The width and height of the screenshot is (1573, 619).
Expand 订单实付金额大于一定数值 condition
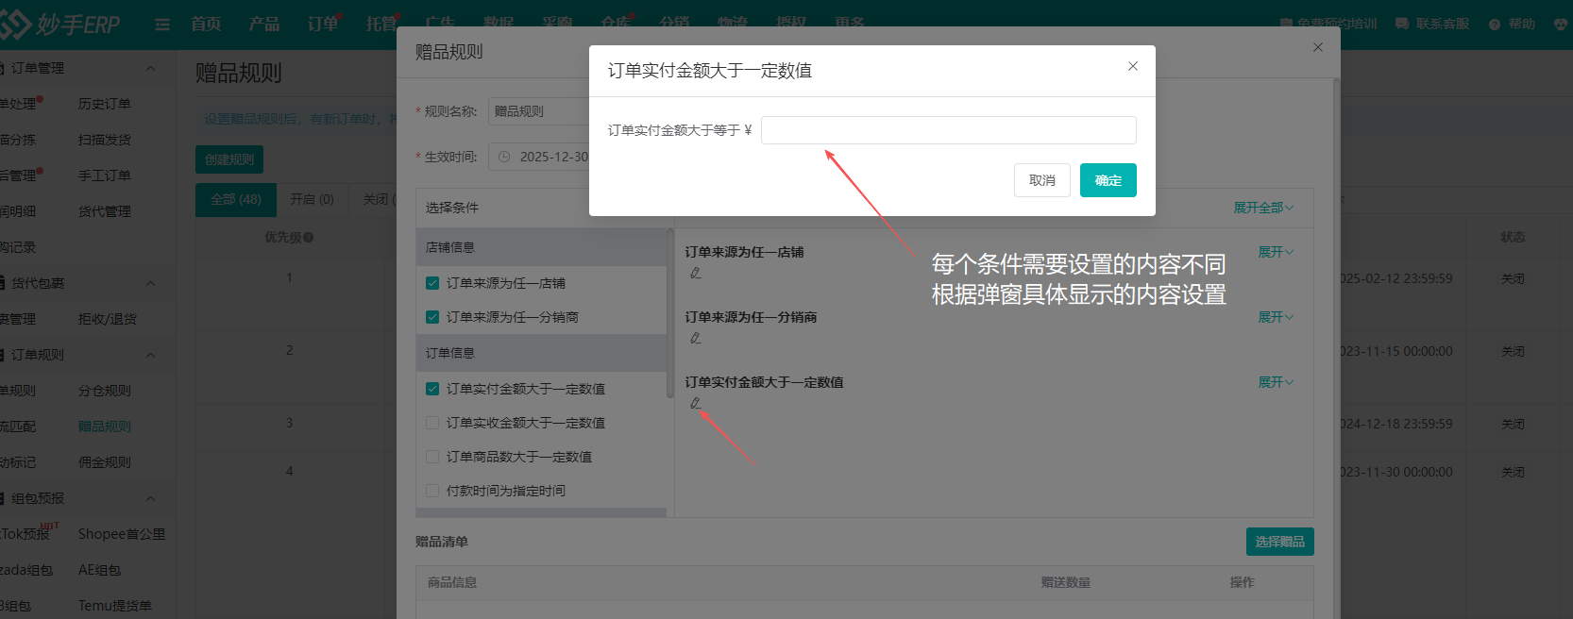[1276, 382]
